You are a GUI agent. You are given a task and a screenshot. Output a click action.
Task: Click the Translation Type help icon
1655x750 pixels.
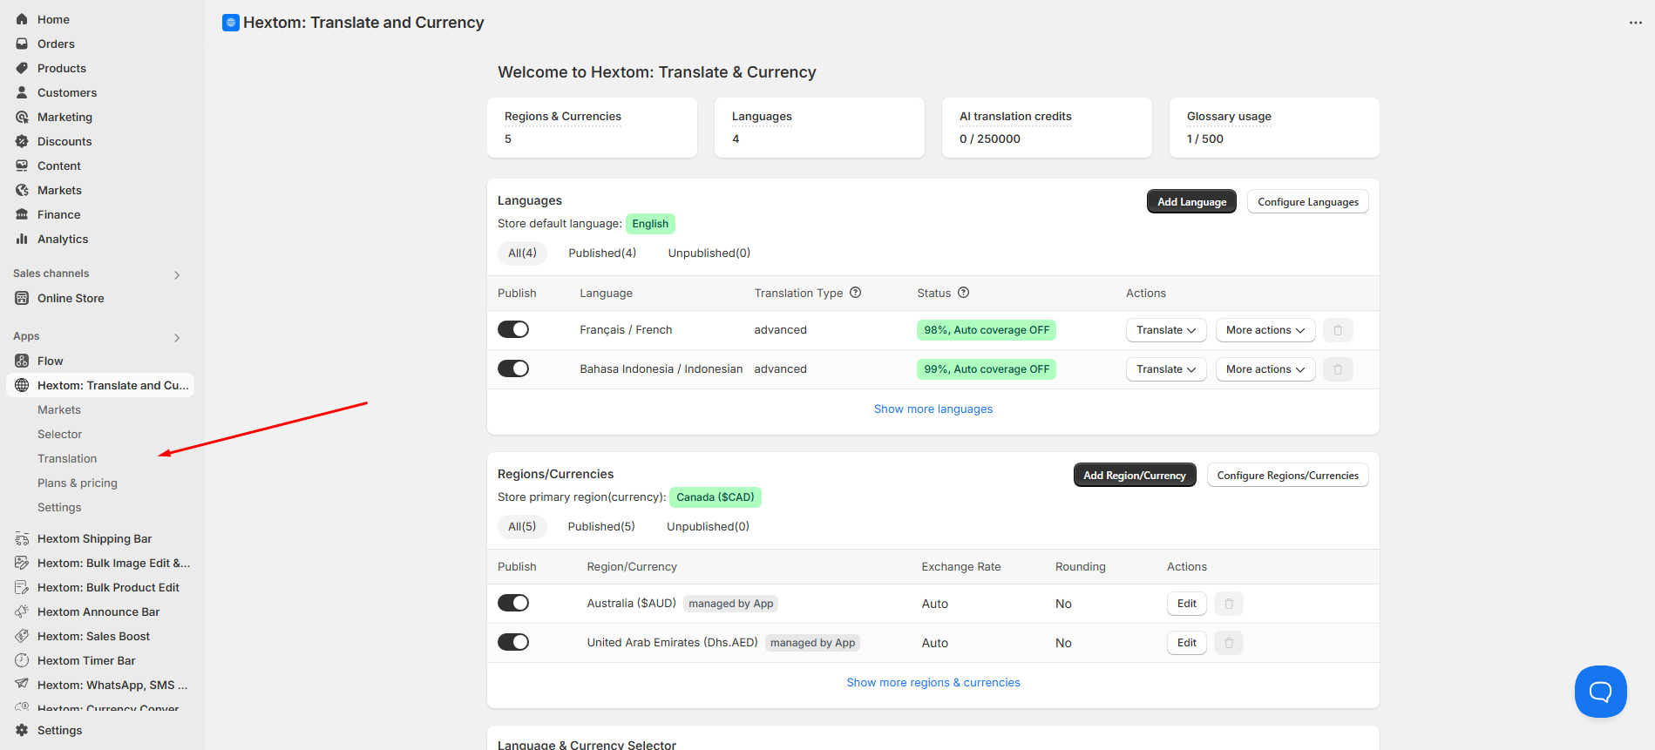(x=856, y=293)
